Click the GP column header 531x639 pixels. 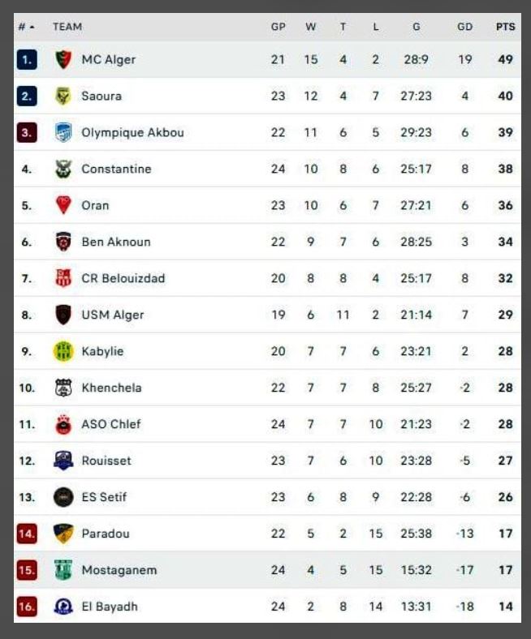tap(278, 27)
